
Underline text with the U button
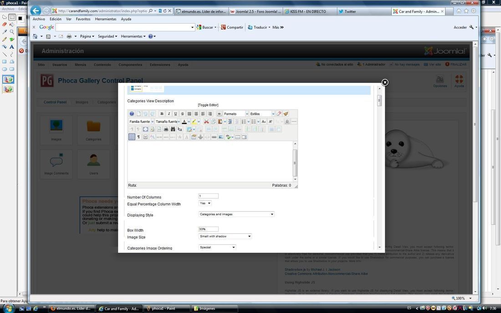(176, 114)
